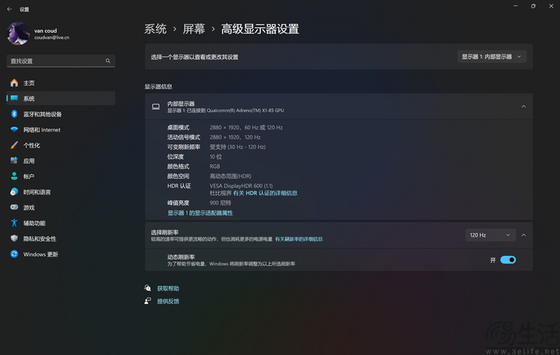Click the 应用 apps icon
Screen dimensions: 560x355
13,161
